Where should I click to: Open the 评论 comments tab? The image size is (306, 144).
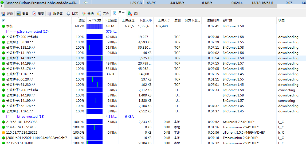[7, 14]
